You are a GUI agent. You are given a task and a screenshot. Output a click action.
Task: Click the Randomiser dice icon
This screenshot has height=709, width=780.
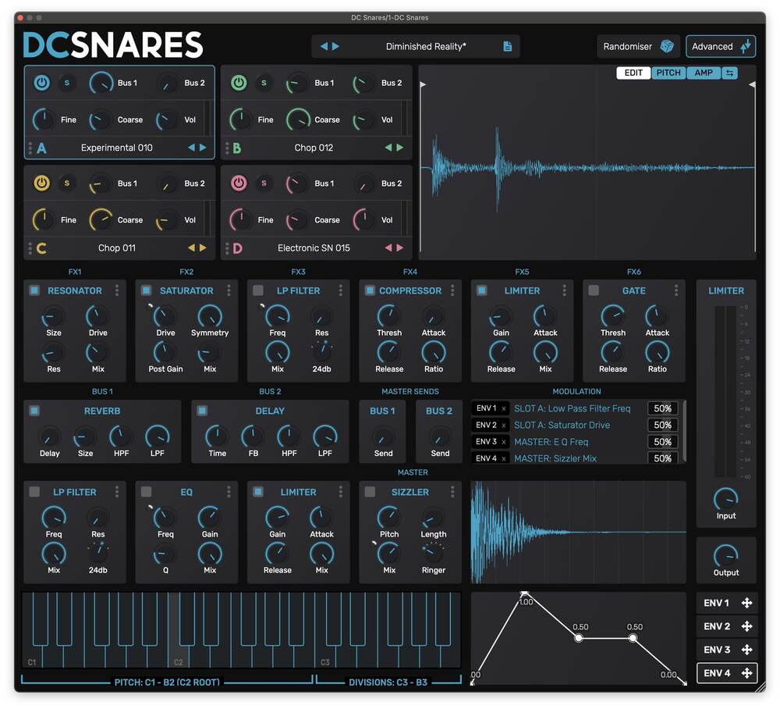(x=668, y=46)
